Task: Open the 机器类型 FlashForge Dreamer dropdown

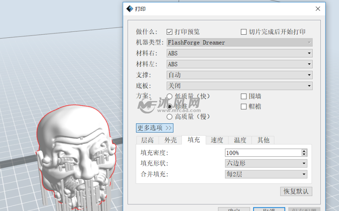Action: [x=239, y=43]
